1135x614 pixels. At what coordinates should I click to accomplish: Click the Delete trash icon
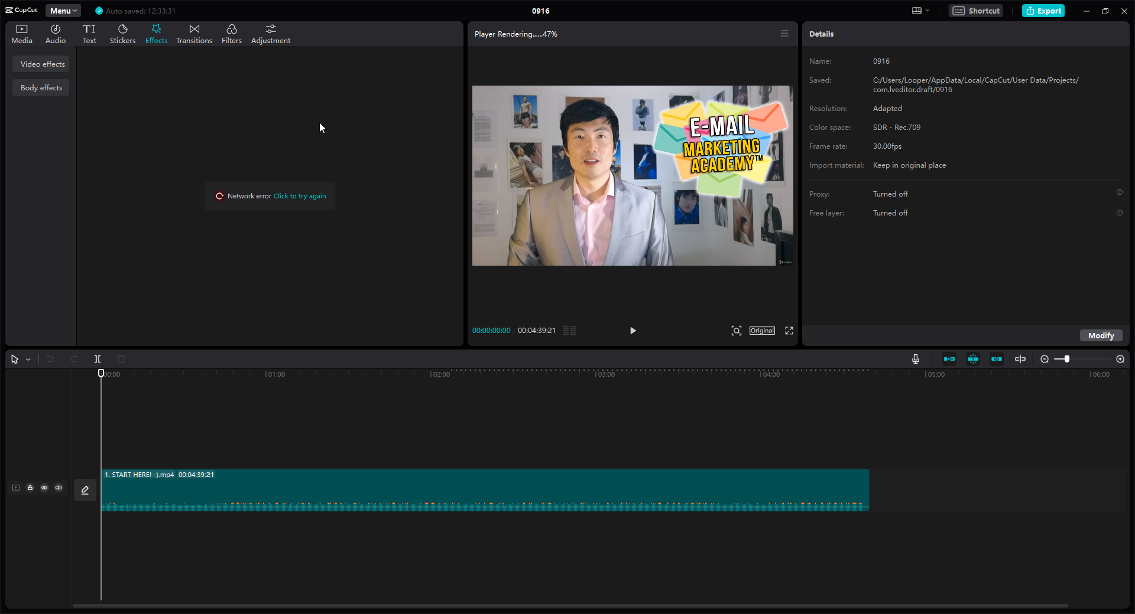121,359
